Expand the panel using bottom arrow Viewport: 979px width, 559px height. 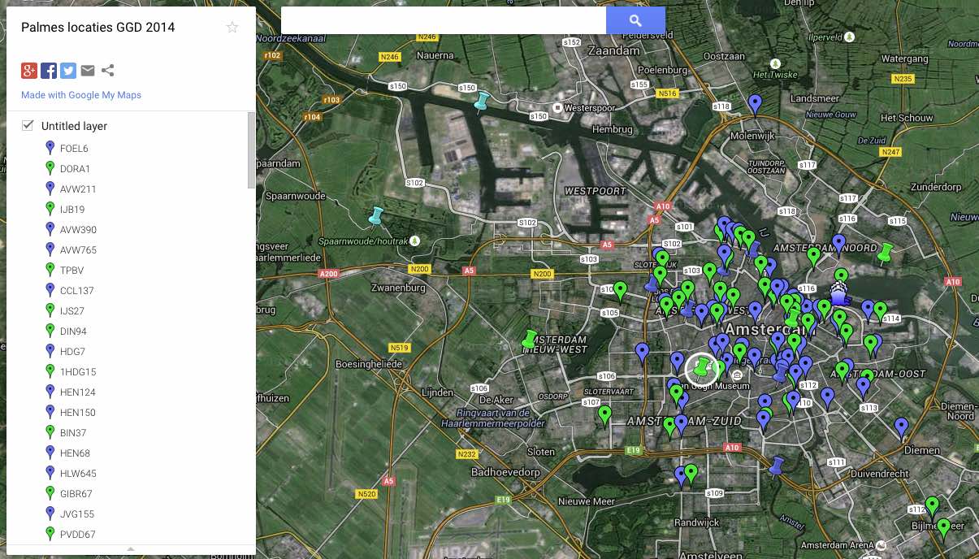point(131,550)
